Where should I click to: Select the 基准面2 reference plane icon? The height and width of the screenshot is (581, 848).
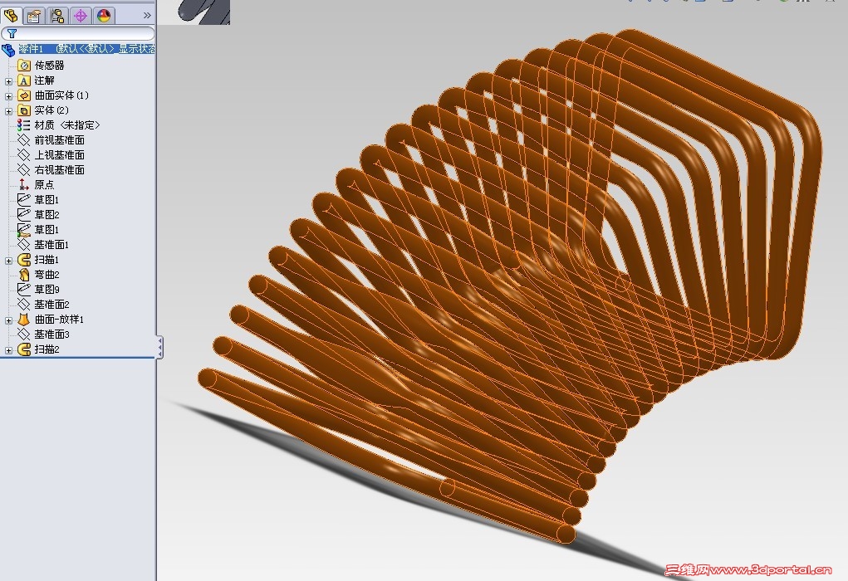click(x=24, y=305)
